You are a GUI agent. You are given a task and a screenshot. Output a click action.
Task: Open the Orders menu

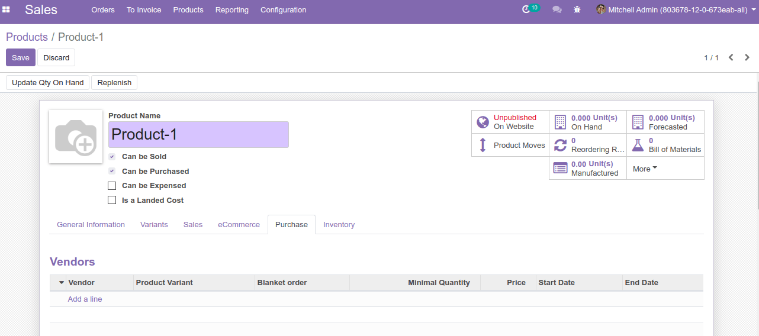click(x=103, y=10)
